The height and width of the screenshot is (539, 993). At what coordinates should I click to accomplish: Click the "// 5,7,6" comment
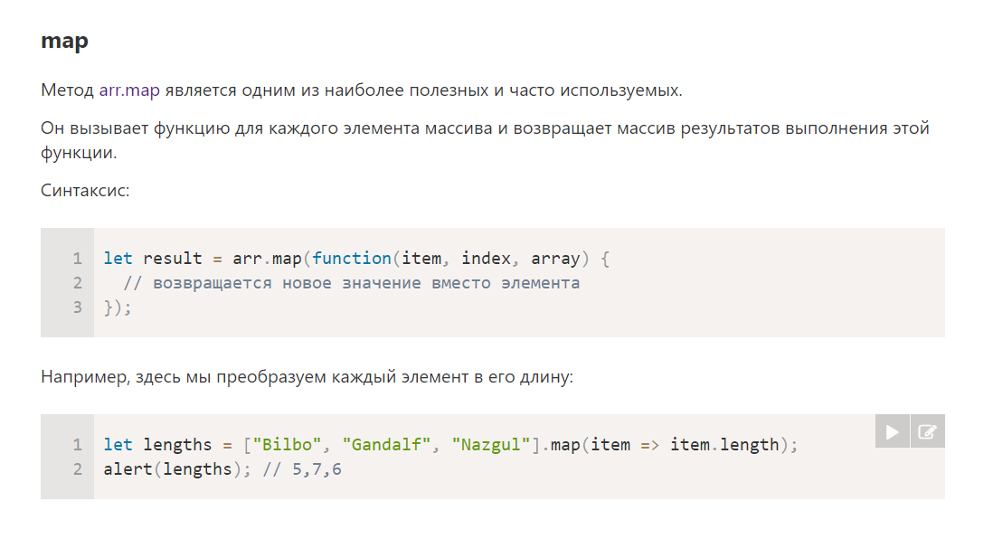pyautogui.click(x=302, y=469)
